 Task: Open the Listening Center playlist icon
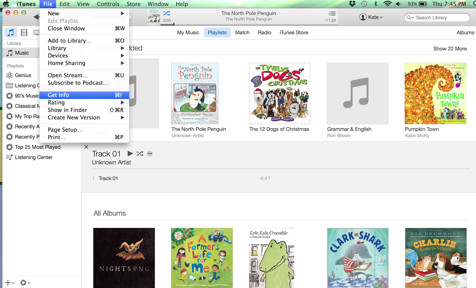tap(9, 157)
